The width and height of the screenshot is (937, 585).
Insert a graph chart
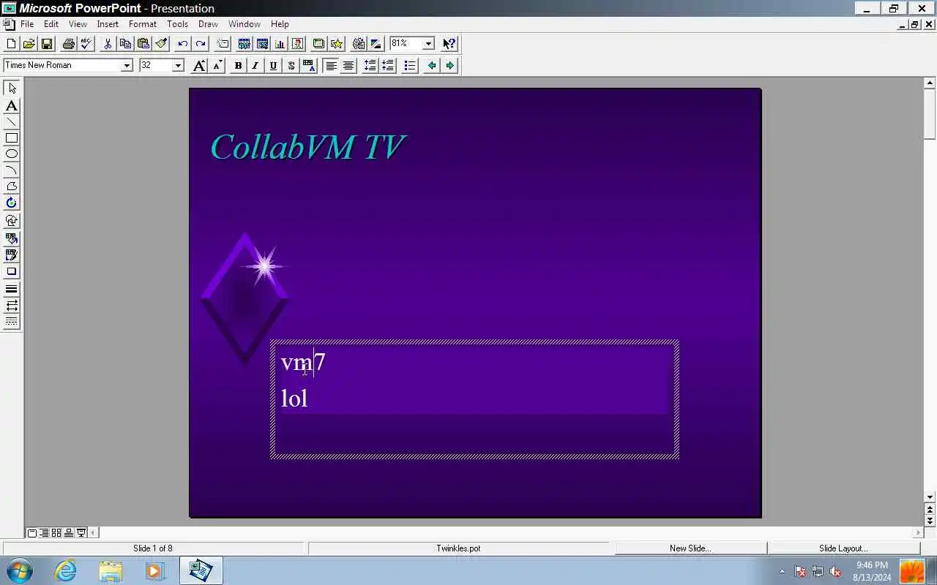click(280, 44)
